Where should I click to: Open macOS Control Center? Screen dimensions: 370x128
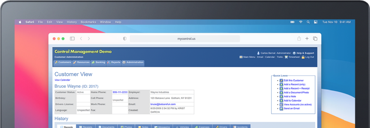tap(316, 22)
